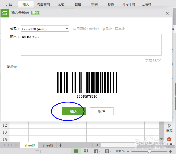Click inside the barcode input text area

(91, 45)
